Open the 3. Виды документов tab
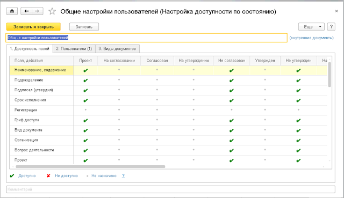Image resolution: width=344 pixels, height=198 pixels. (x=117, y=49)
